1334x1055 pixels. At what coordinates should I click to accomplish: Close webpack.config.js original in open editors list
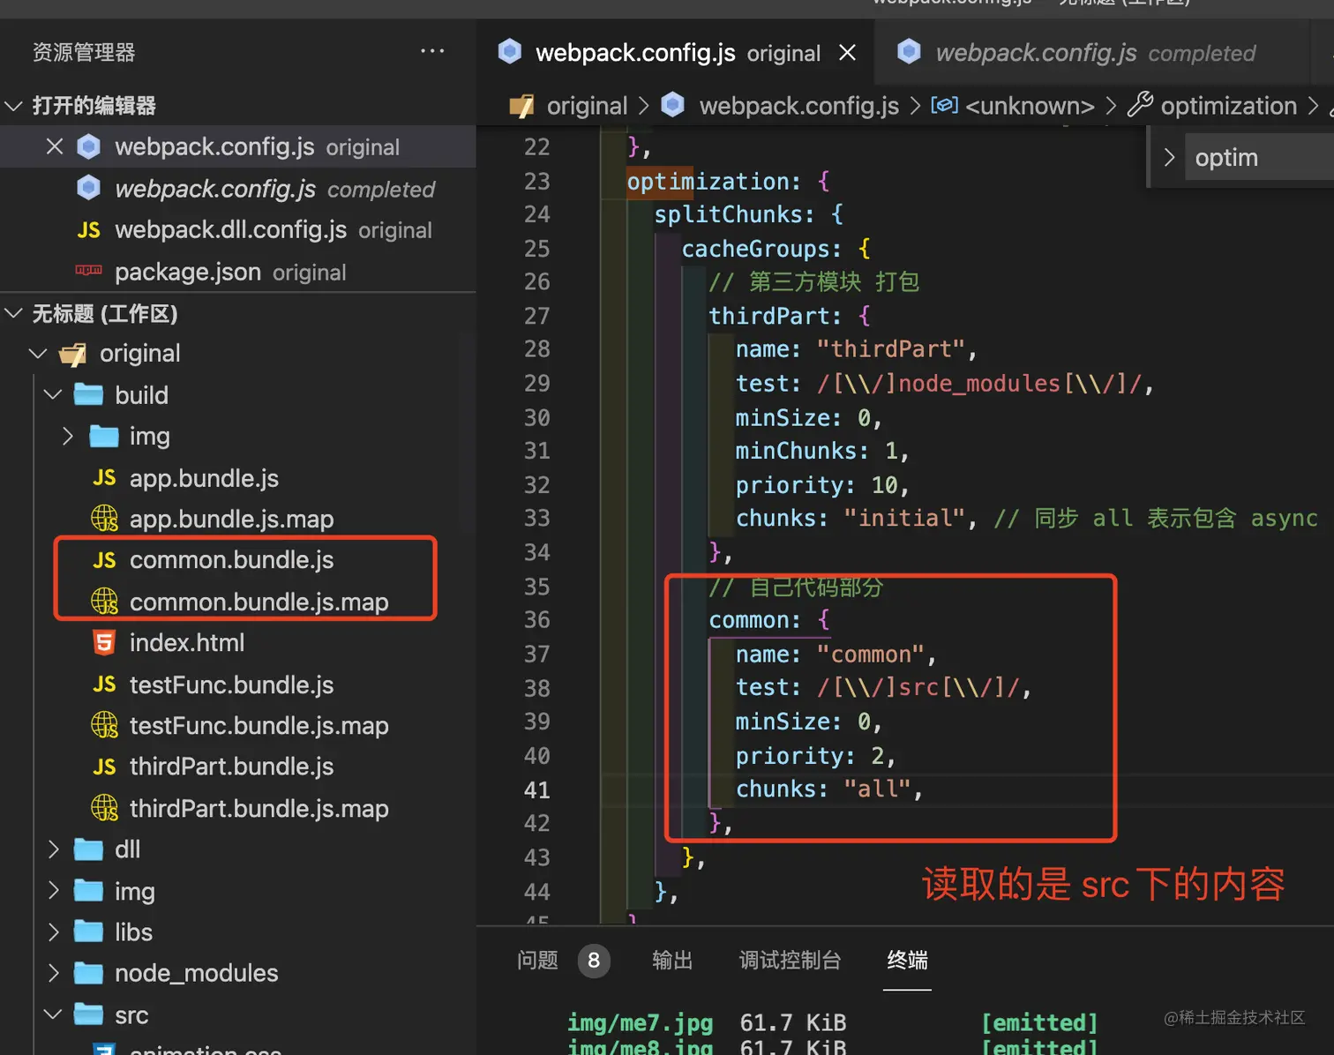[55, 146]
